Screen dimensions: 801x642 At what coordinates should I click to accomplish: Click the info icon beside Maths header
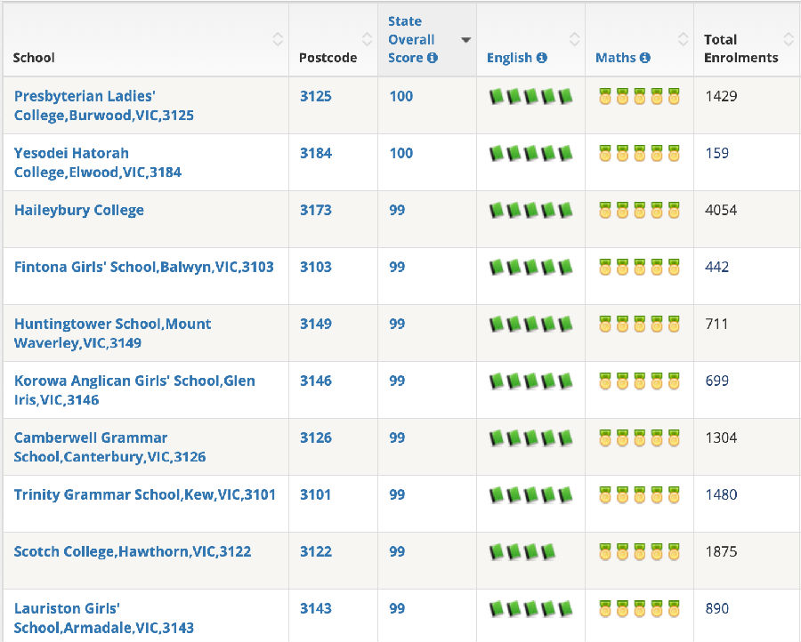(x=645, y=58)
